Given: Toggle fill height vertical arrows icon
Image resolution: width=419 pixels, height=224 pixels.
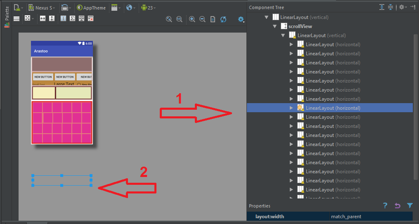Looking at the screenshot, I should [x=52, y=19].
